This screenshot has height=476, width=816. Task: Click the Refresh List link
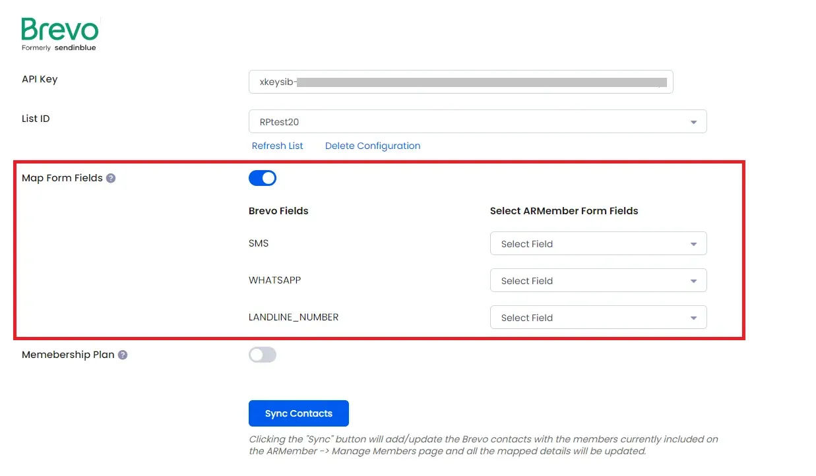[278, 146]
